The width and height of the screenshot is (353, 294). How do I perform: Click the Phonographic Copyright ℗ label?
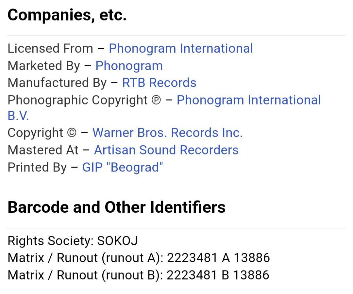coord(84,100)
